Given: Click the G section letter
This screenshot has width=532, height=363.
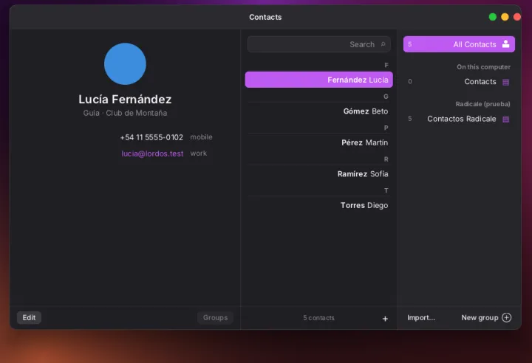Looking at the screenshot, I should point(386,97).
